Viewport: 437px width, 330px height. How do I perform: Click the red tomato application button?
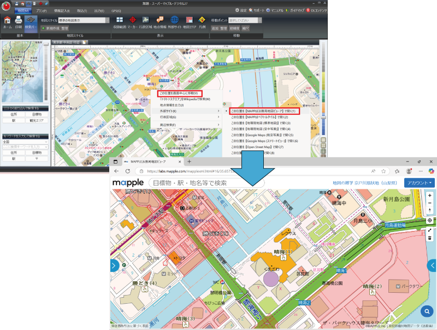coord(6,6)
